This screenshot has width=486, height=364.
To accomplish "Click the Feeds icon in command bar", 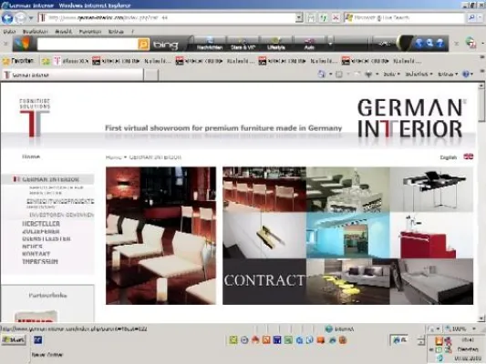I will pyautogui.click(x=339, y=74).
